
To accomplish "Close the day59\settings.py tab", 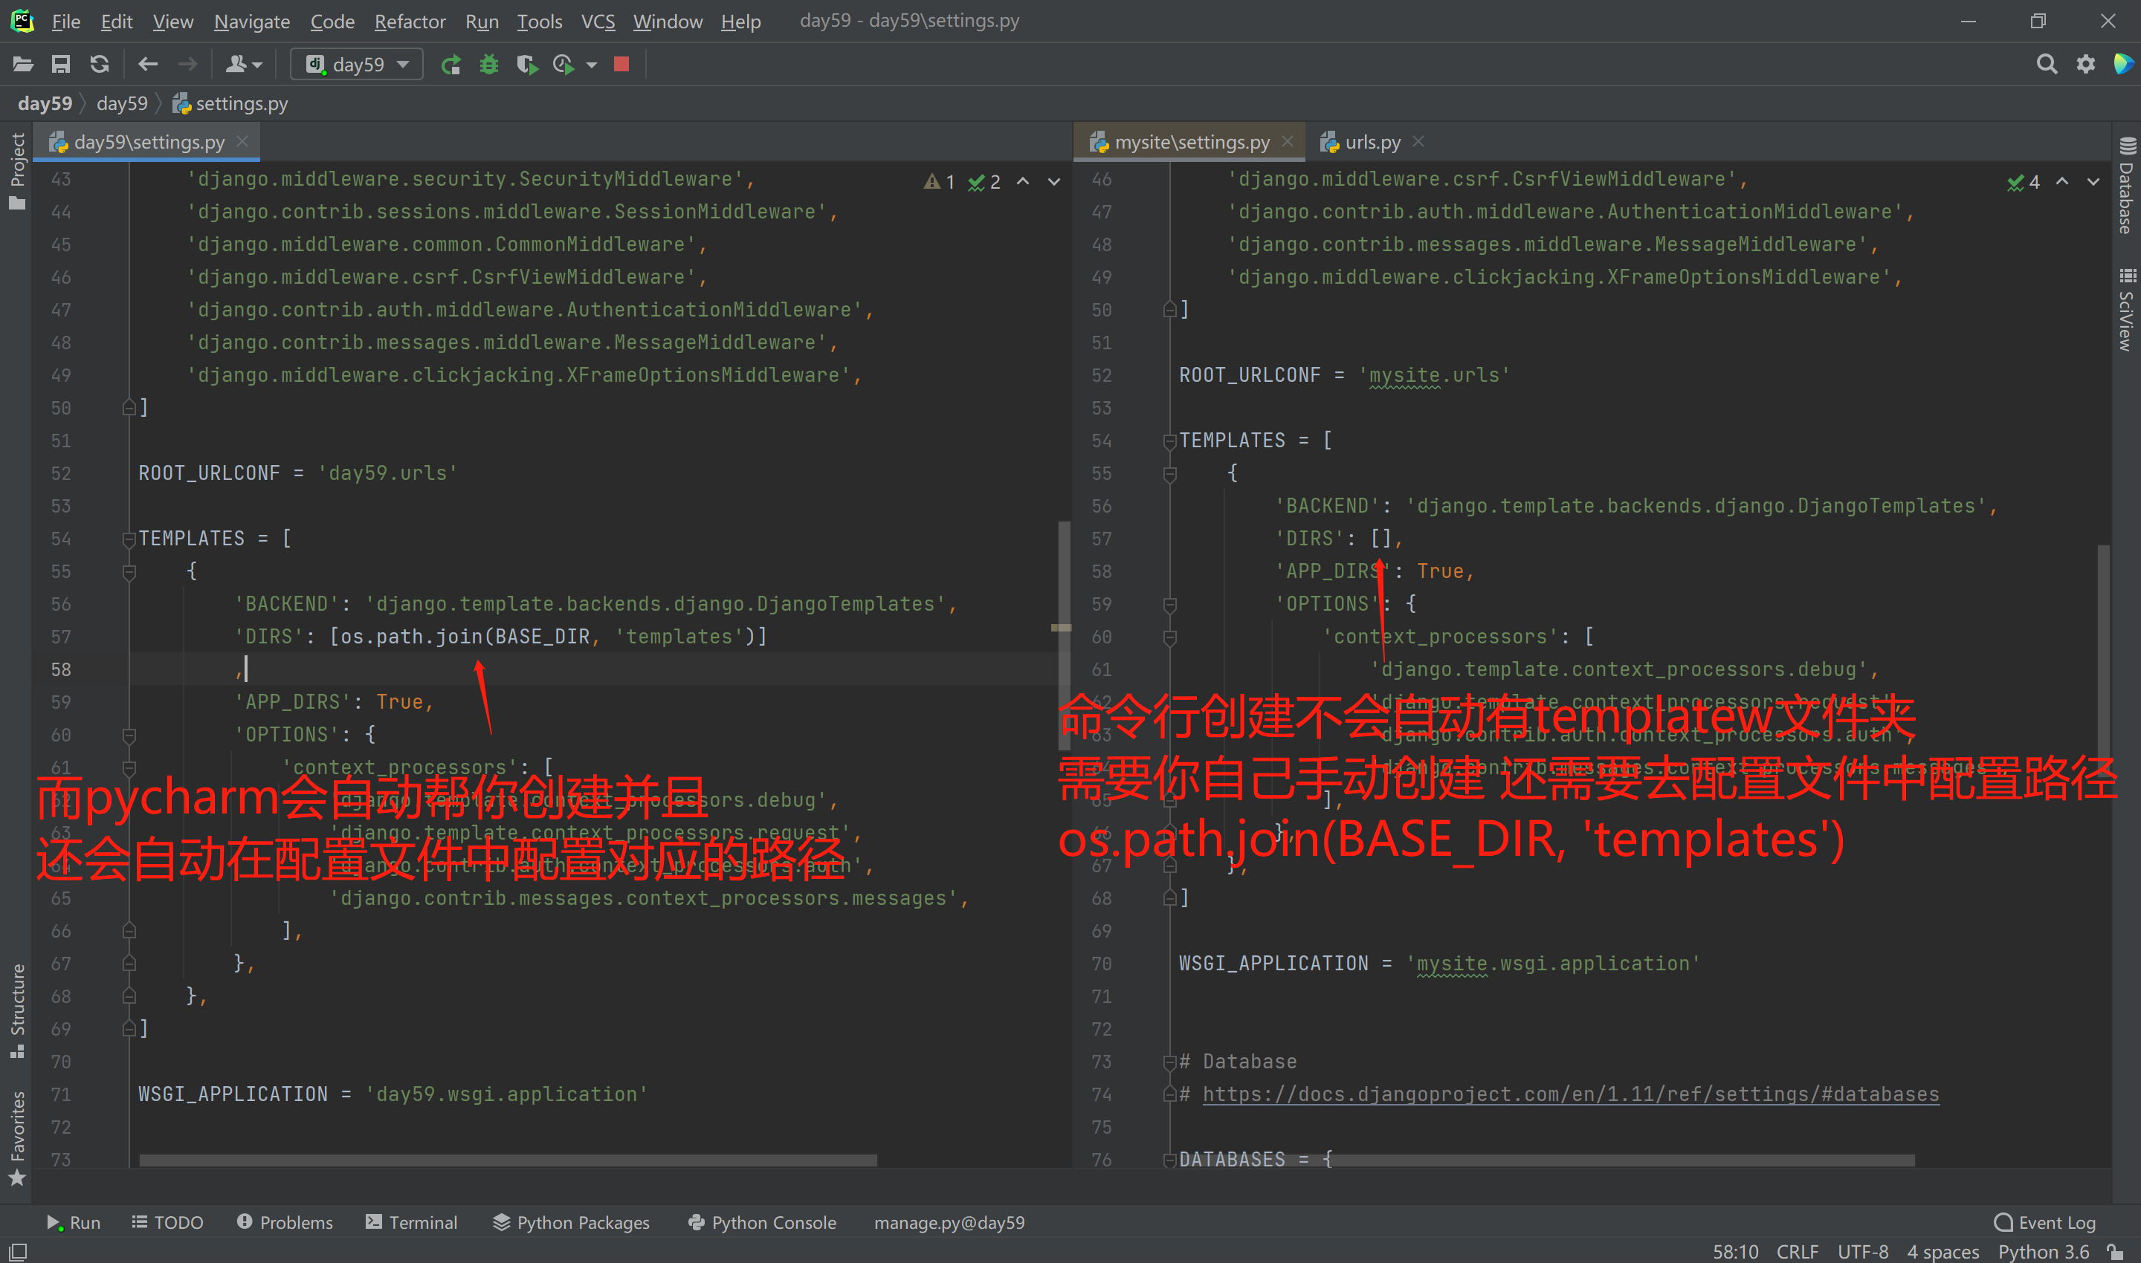I will [x=242, y=141].
